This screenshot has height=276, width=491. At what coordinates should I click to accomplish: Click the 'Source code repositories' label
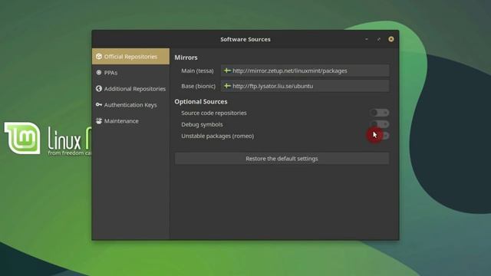(x=214, y=113)
